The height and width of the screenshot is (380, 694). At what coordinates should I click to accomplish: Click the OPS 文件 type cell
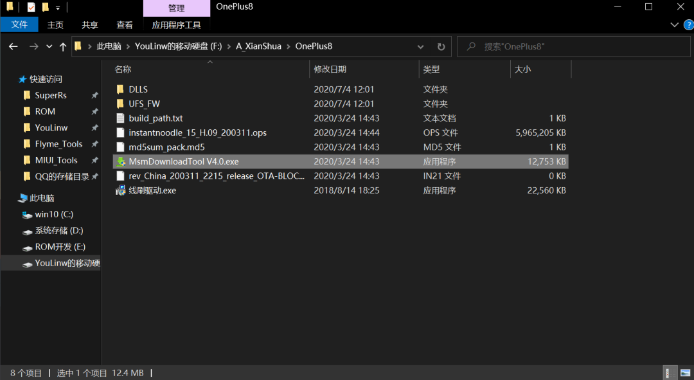tap(440, 133)
